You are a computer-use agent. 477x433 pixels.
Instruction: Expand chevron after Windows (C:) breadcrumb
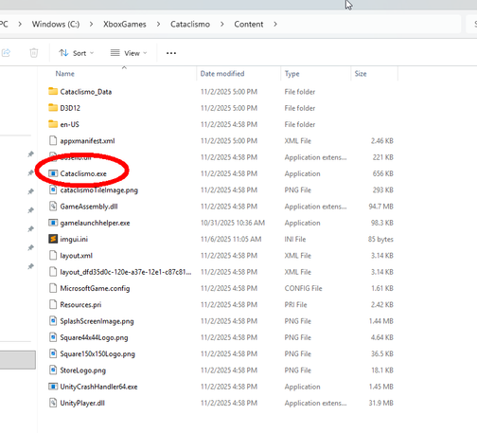(x=91, y=24)
